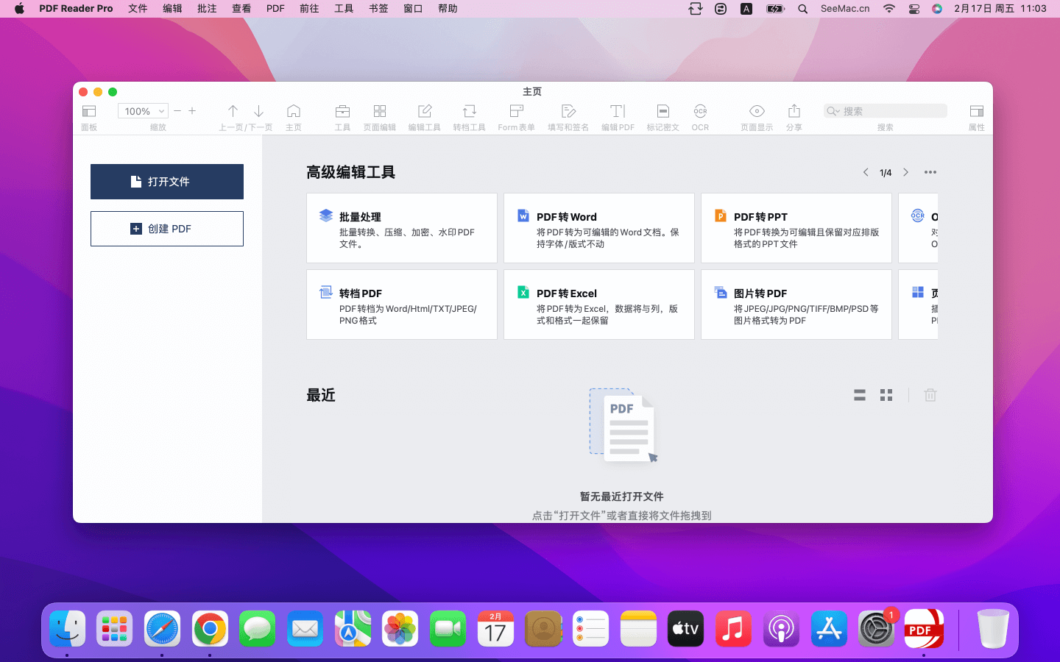Click the 分享 share icon

point(794,112)
